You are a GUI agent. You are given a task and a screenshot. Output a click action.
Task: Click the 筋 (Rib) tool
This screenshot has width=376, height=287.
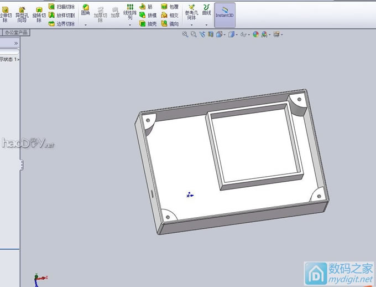(146, 7)
